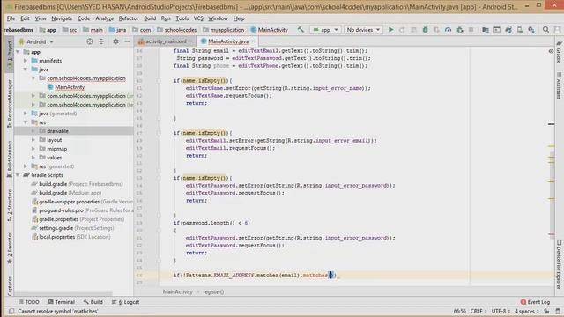Viewport: 564px width, 317px height.
Task: Expand the mipmap folder
Action: pyautogui.click(x=33, y=149)
